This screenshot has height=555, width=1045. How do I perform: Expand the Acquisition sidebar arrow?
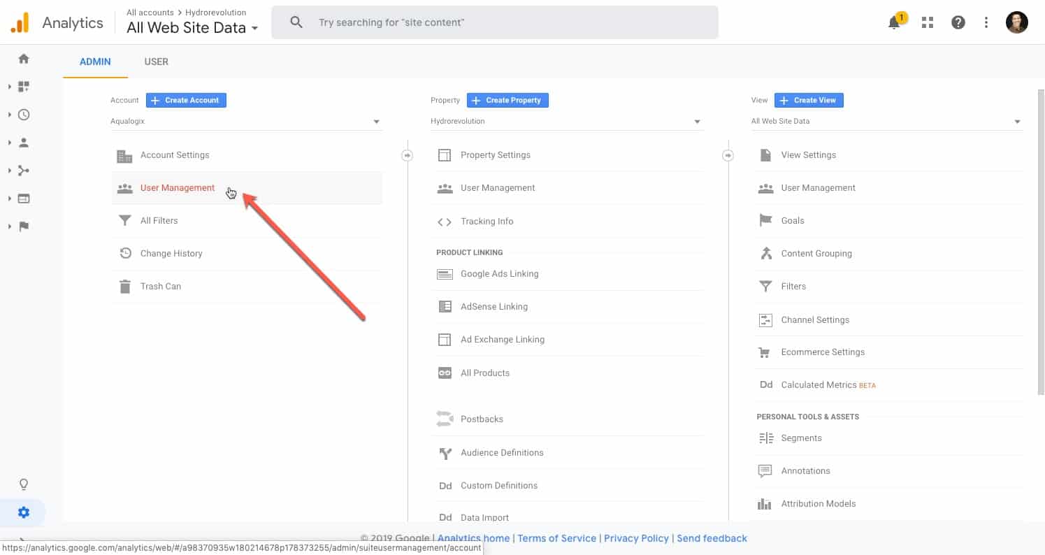pos(10,171)
